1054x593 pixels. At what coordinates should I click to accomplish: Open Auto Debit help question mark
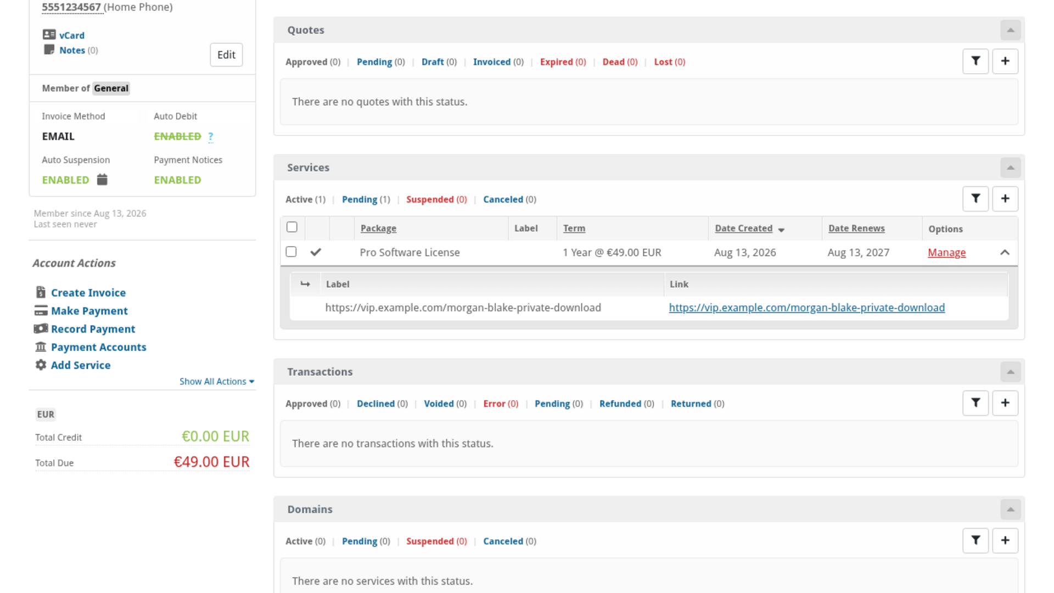(211, 137)
